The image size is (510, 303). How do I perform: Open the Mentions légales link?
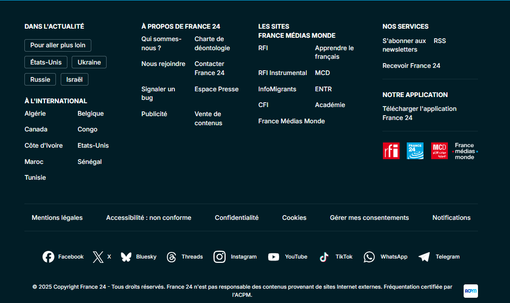coord(57,218)
